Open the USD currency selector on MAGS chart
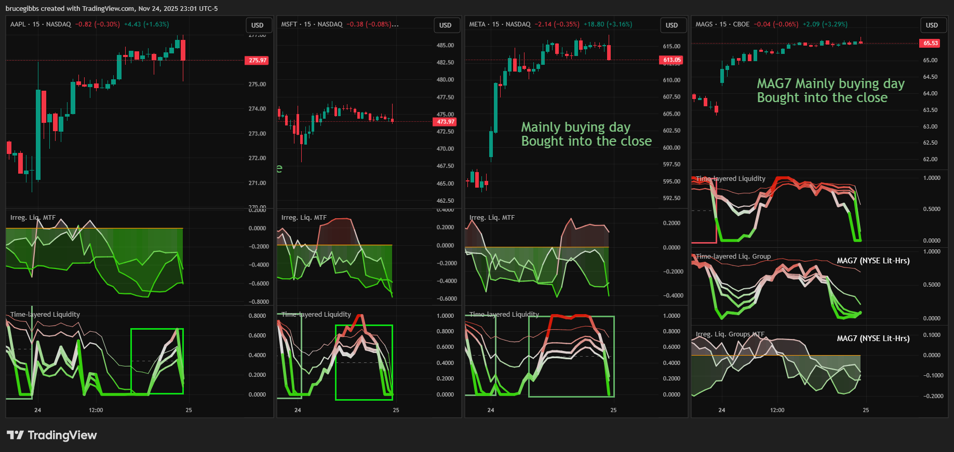 [x=932, y=25]
